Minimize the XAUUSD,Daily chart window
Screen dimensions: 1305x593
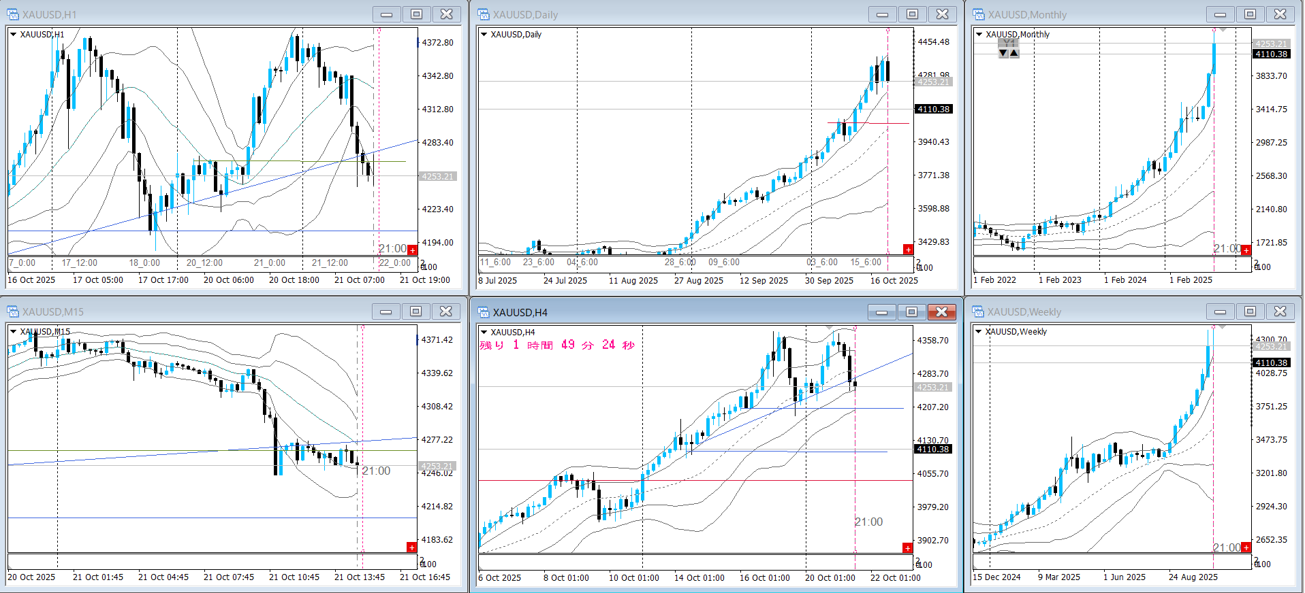tap(882, 14)
